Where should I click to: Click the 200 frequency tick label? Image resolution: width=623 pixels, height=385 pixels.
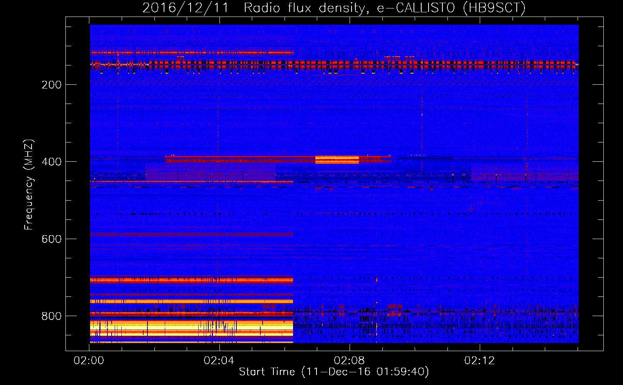pyautogui.click(x=52, y=85)
